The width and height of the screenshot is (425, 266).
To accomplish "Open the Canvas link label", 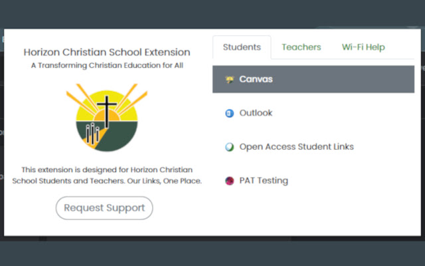I will point(256,80).
